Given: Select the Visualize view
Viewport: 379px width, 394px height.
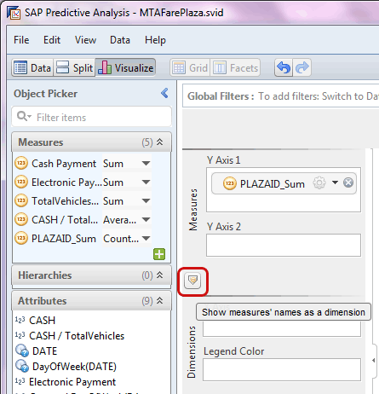Looking at the screenshot, I should (125, 68).
